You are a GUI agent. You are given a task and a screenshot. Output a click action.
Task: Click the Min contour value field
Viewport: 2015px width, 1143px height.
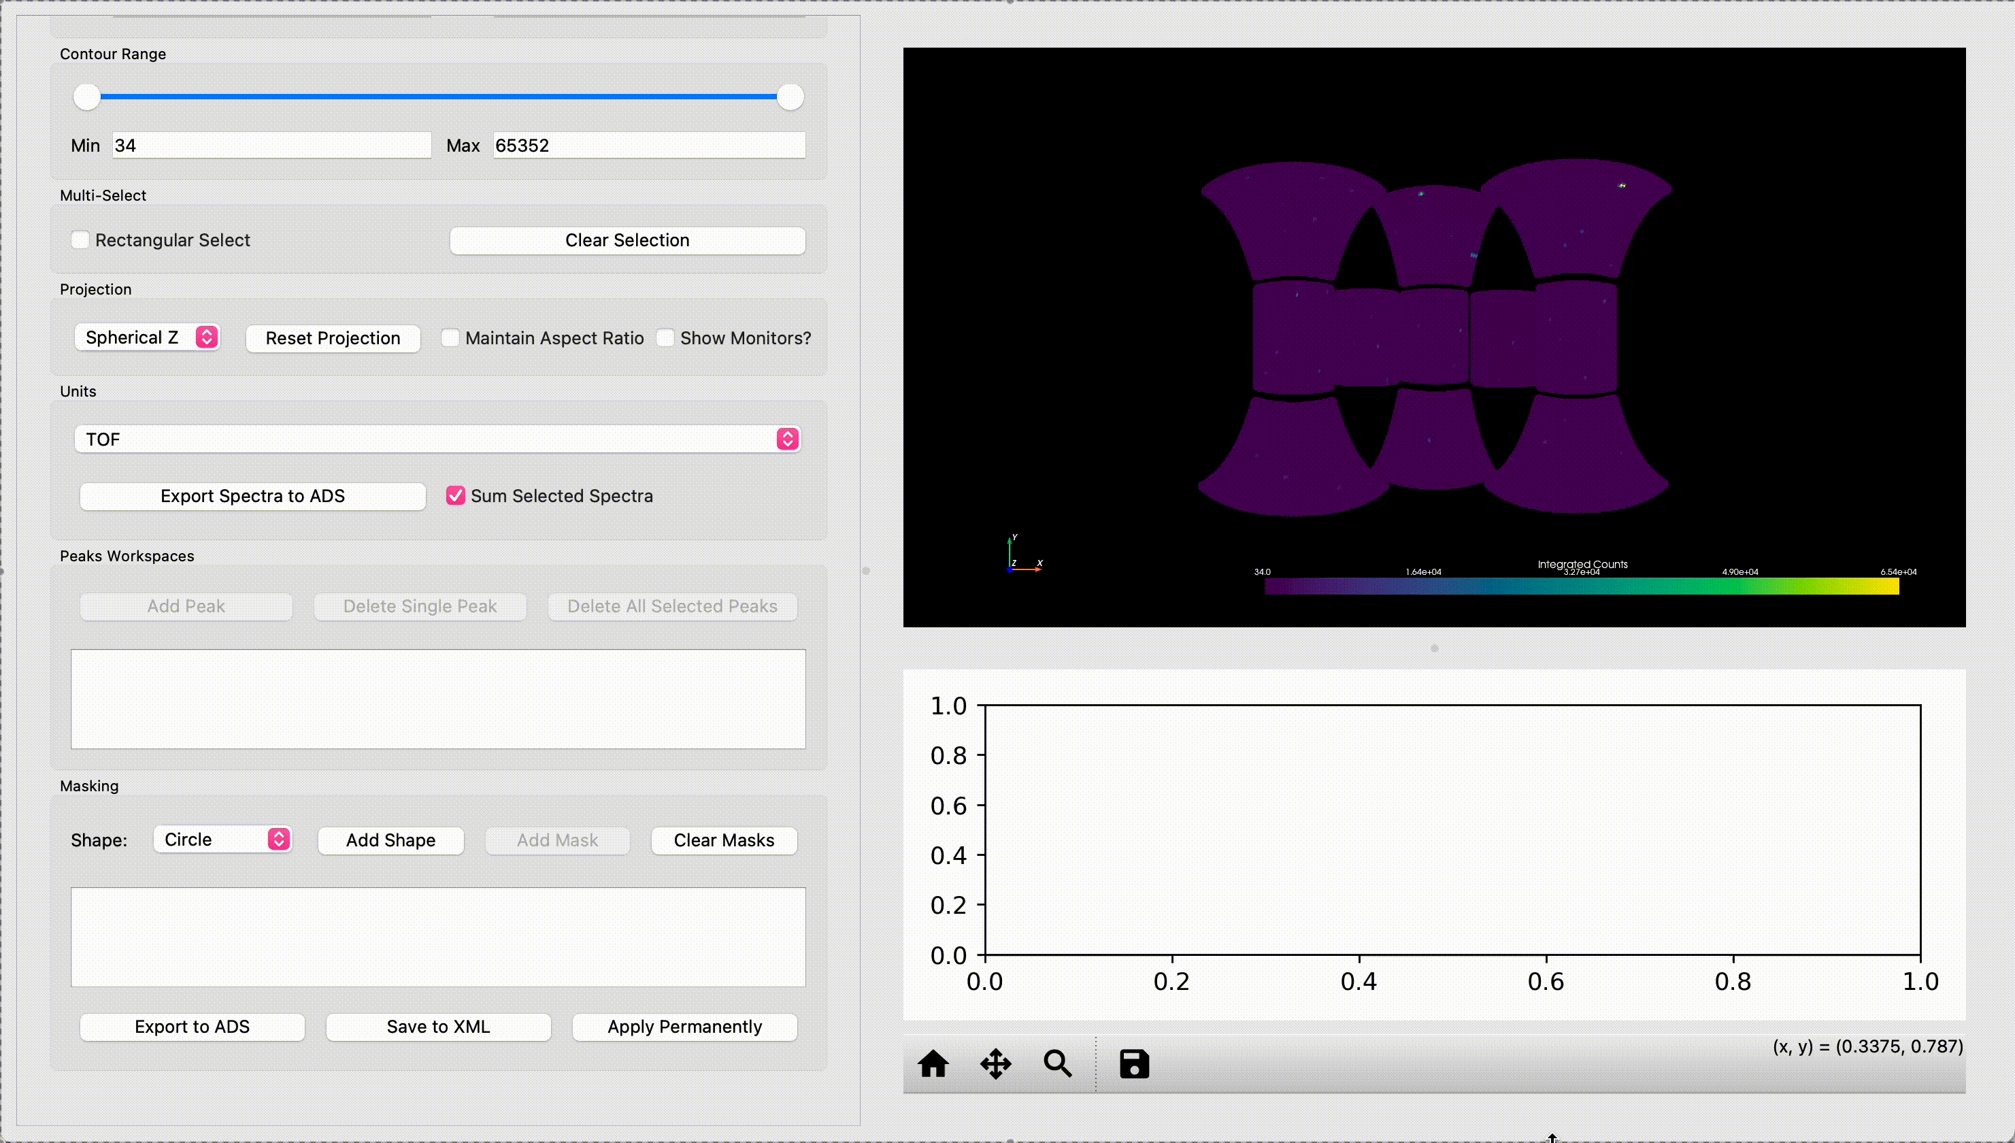[271, 145]
